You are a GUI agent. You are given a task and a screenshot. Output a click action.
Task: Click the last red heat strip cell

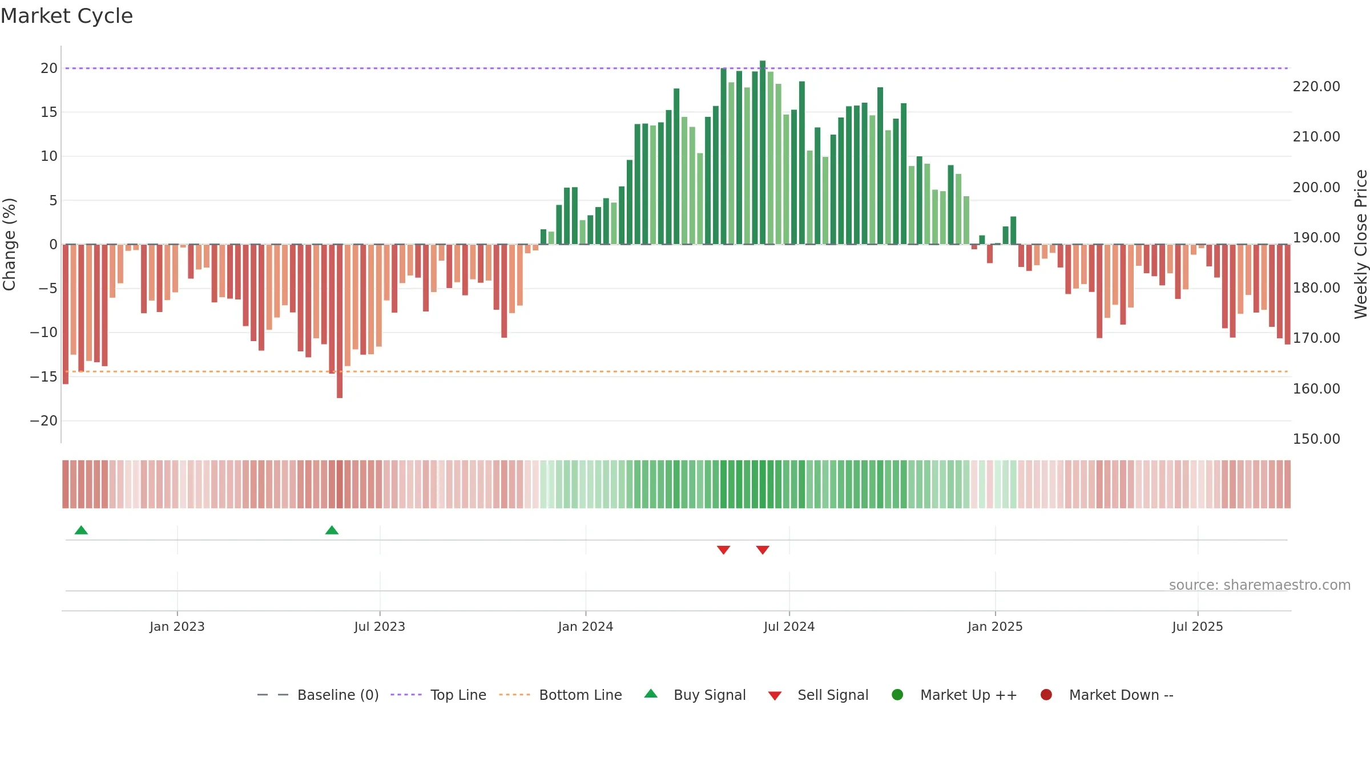tap(1287, 484)
